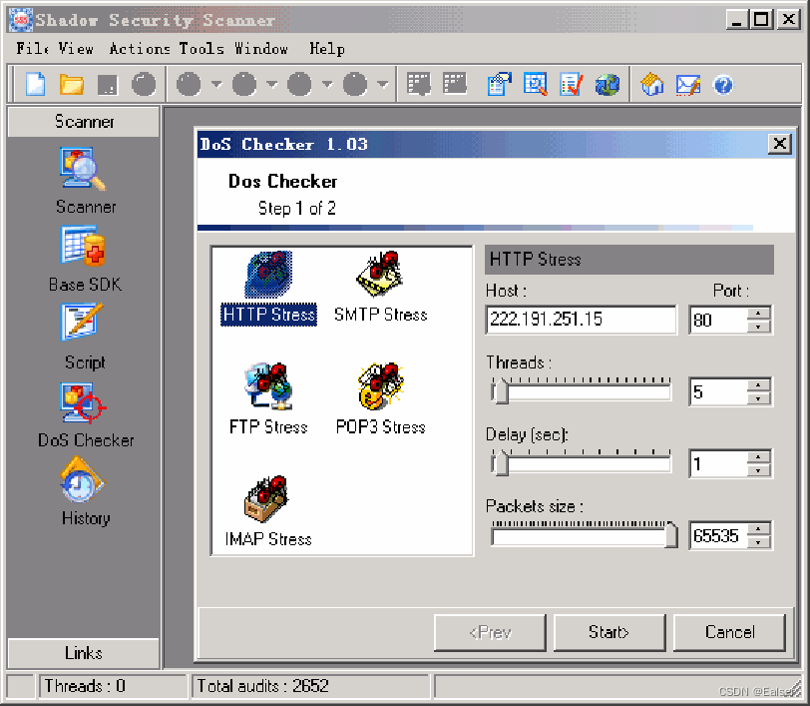Click the greyed-out Save toolbar icon
Image resolution: width=810 pixels, height=706 pixels.
pos(108,85)
